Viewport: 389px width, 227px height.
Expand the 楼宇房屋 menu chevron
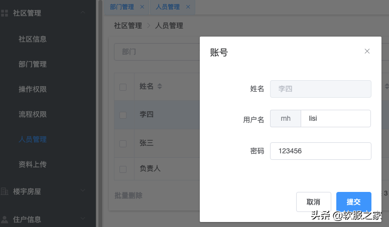[x=83, y=190]
